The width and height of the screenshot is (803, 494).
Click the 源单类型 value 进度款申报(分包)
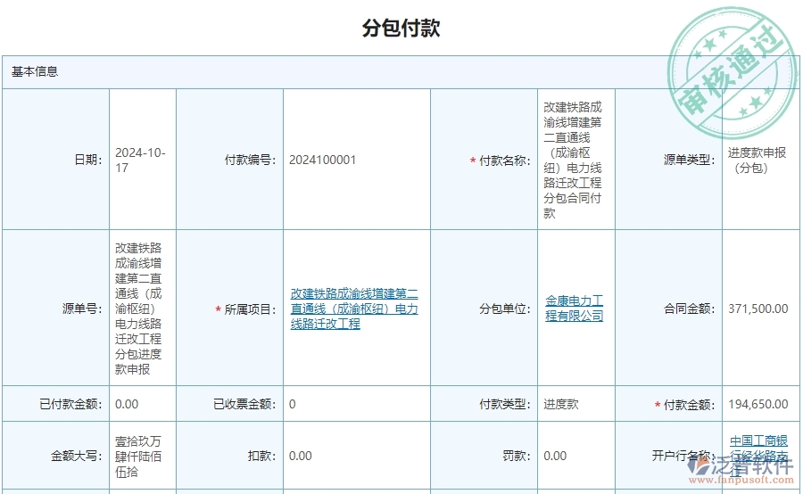[x=757, y=161]
